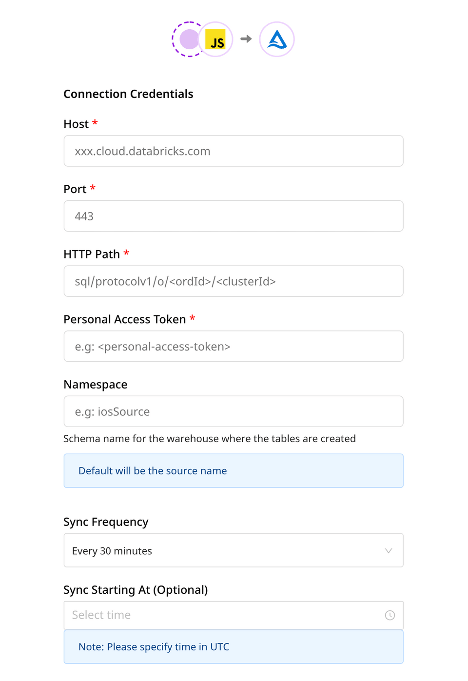
Task: Click the dashed purple source placeholder icon
Action: 189,39
